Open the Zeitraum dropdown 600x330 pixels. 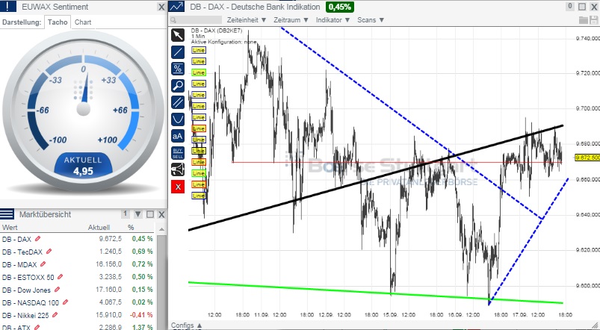[x=291, y=20]
